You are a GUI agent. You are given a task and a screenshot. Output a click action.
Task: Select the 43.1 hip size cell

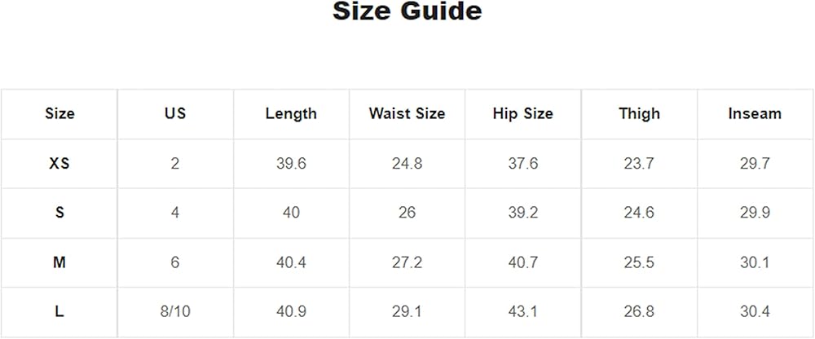coord(522,312)
